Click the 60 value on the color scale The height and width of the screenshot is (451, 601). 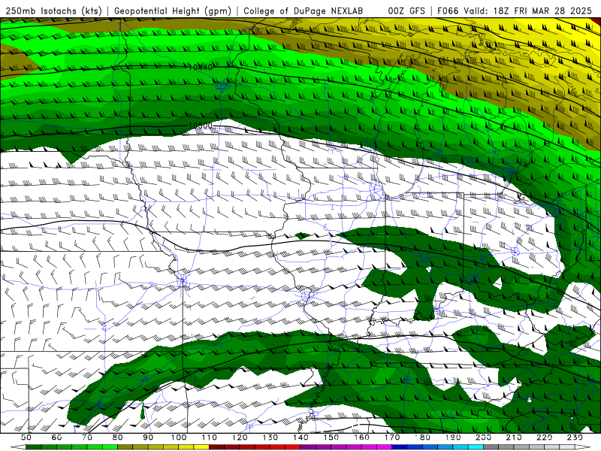[x=57, y=437]
